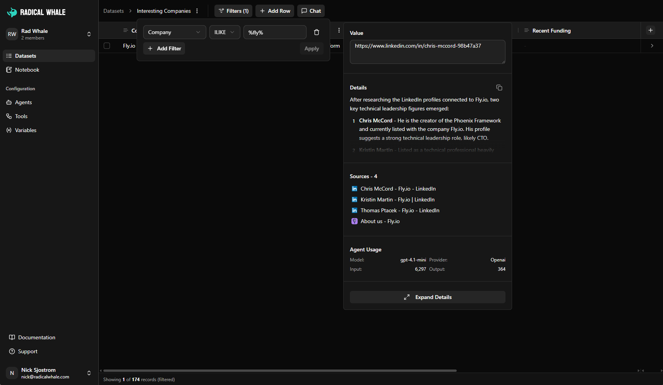
Task: Open the column options three-dot menu
Action: click(x=339, y=30)
